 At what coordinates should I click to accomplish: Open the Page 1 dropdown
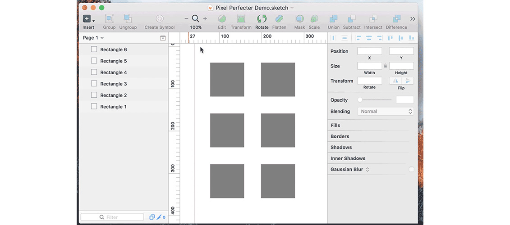point(93,38)
